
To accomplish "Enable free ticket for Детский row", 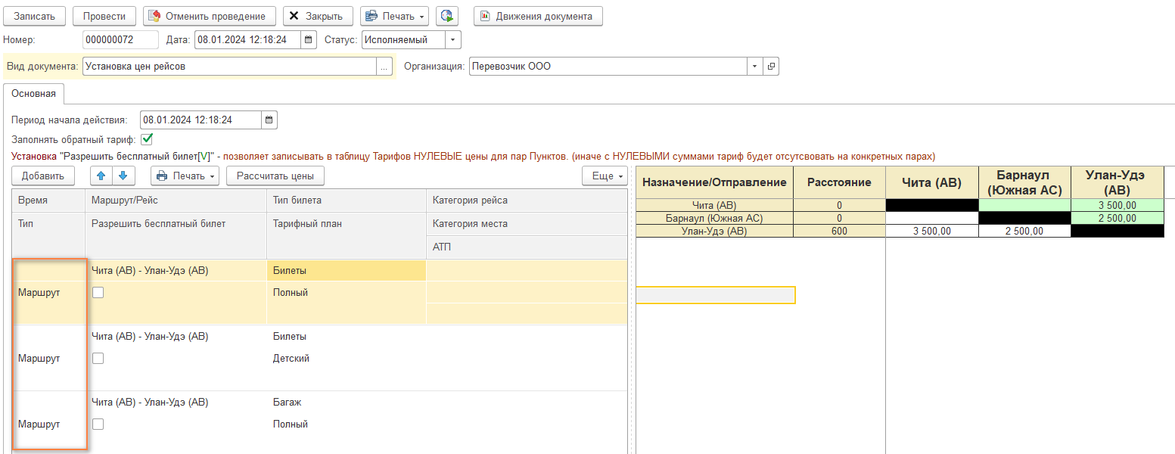I will coord(98,359).
